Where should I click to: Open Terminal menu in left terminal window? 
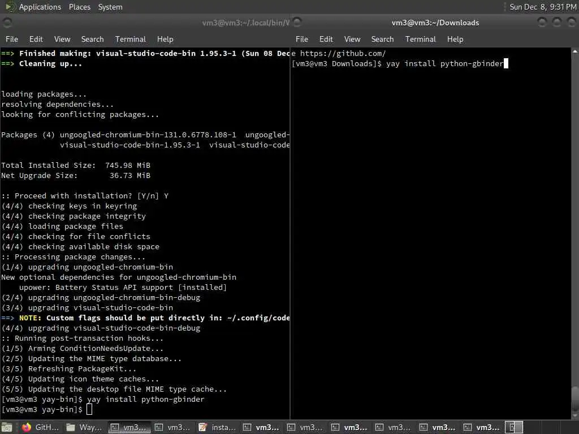point(131,39)
